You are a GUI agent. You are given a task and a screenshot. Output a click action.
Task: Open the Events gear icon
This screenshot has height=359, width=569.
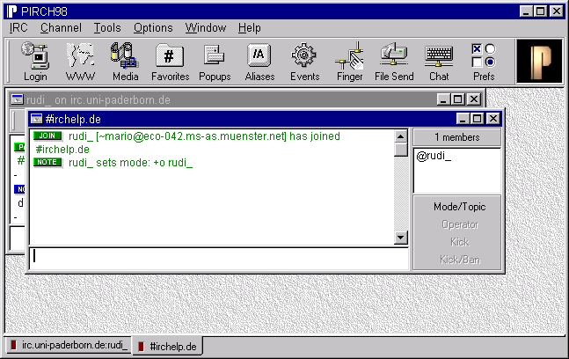(x=304, y=62)
